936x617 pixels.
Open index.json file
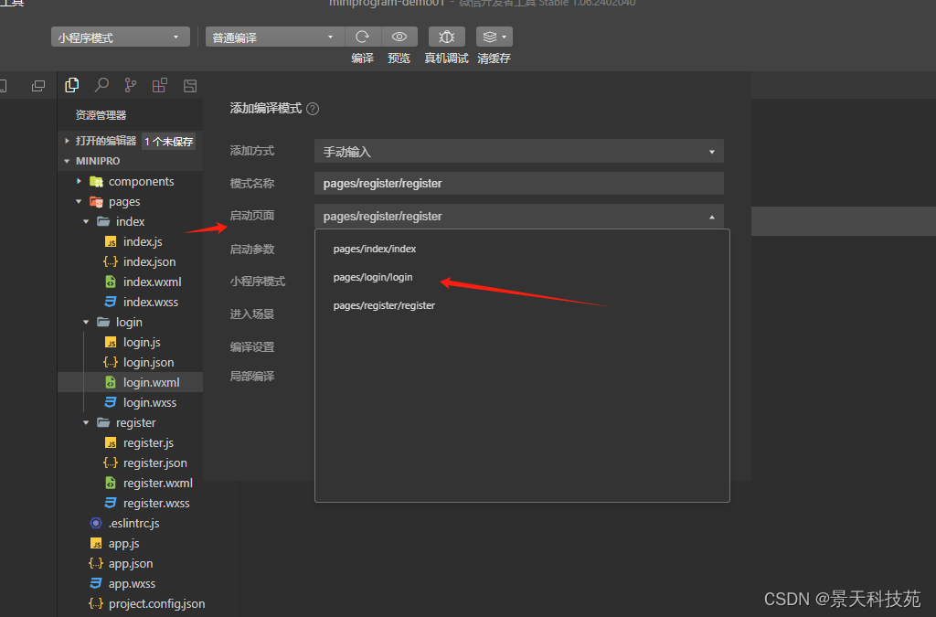(x=149, y=262)
